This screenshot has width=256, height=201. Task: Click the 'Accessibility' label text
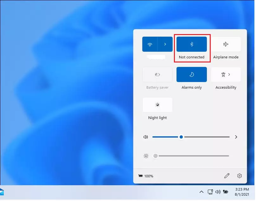226,87
